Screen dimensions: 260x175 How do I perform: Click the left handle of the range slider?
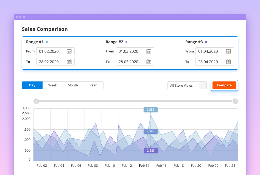[x=36, y=101]
